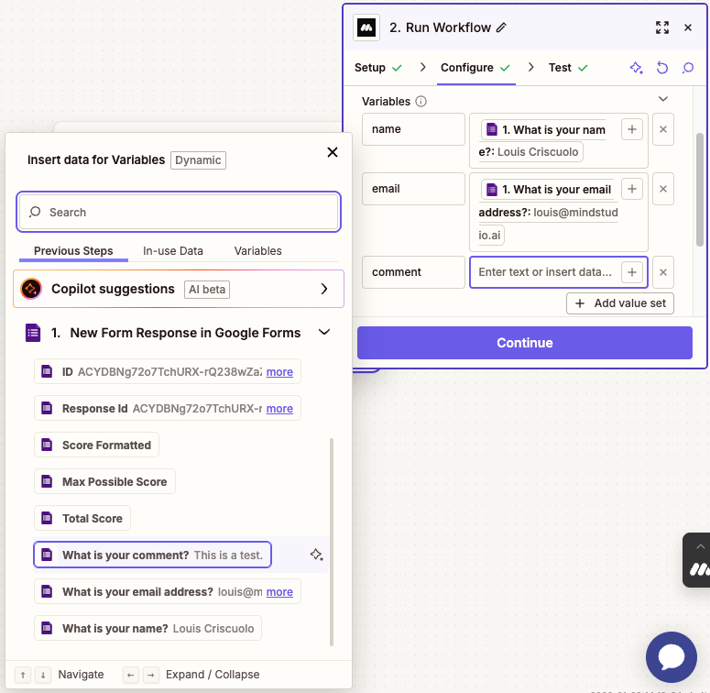Click the MindStudio app icon in Run Workflow header
This screenshot has width=710, height=693.
coord(366,27)
